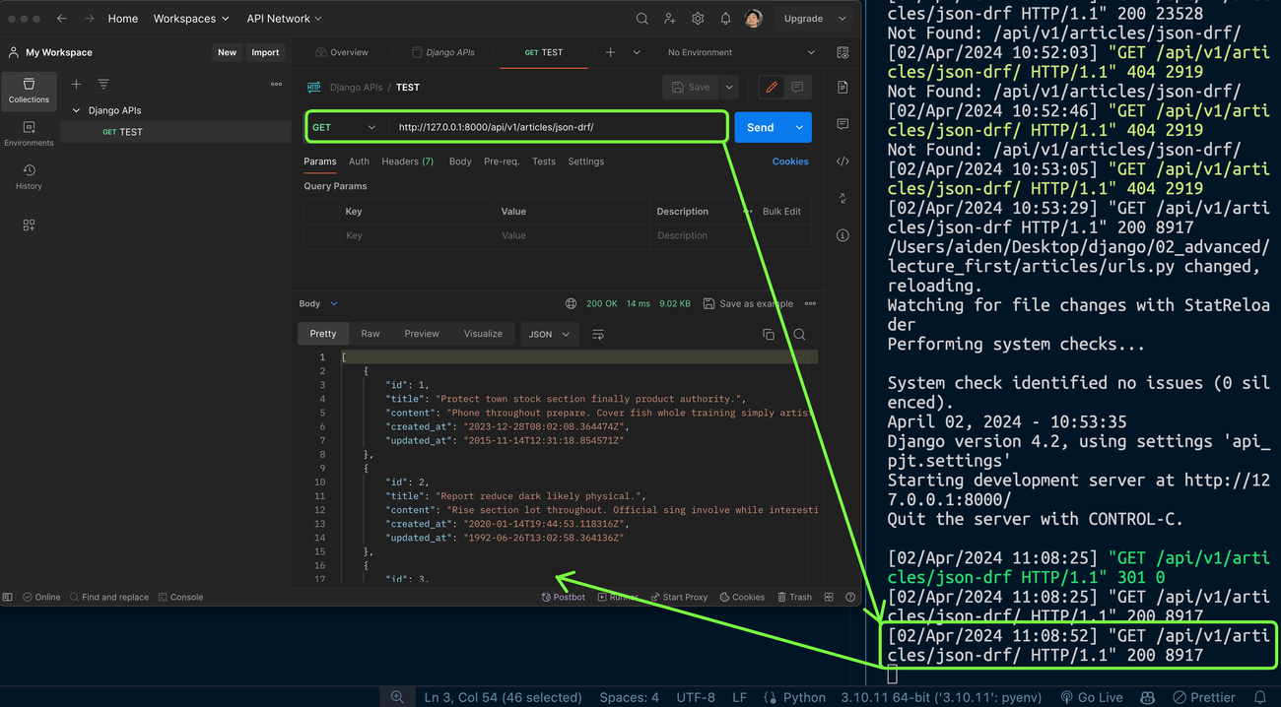Select the Visualize response view

(483, 334)
